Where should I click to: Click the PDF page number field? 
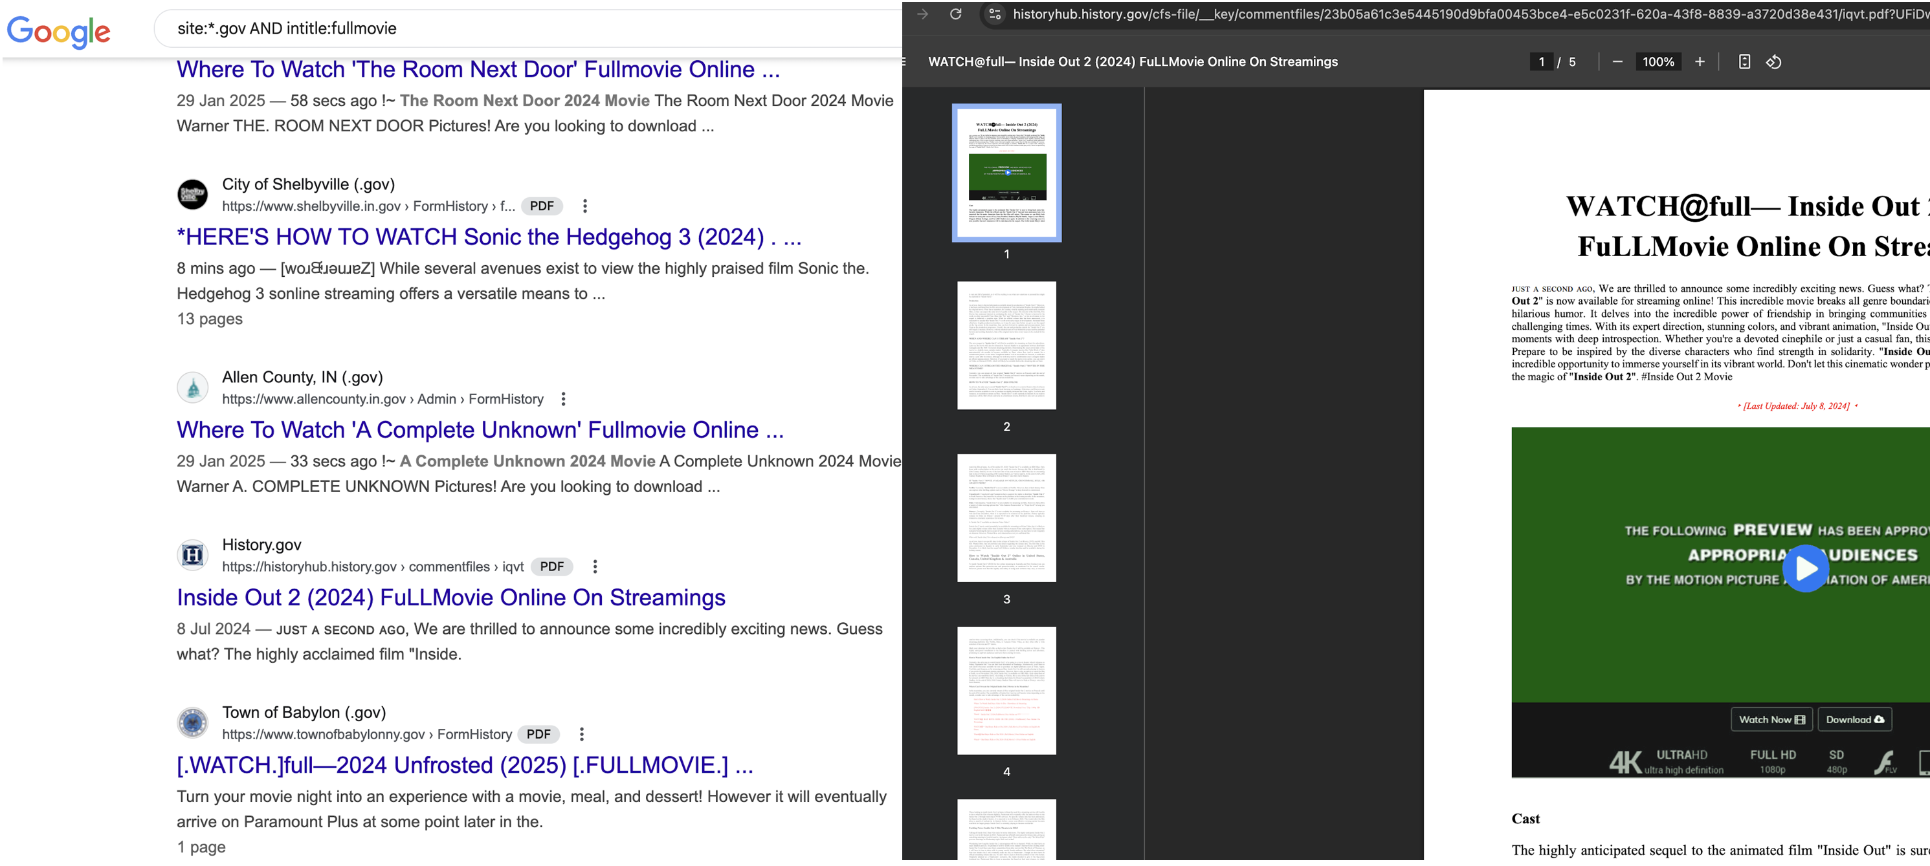coord(1541,62)
